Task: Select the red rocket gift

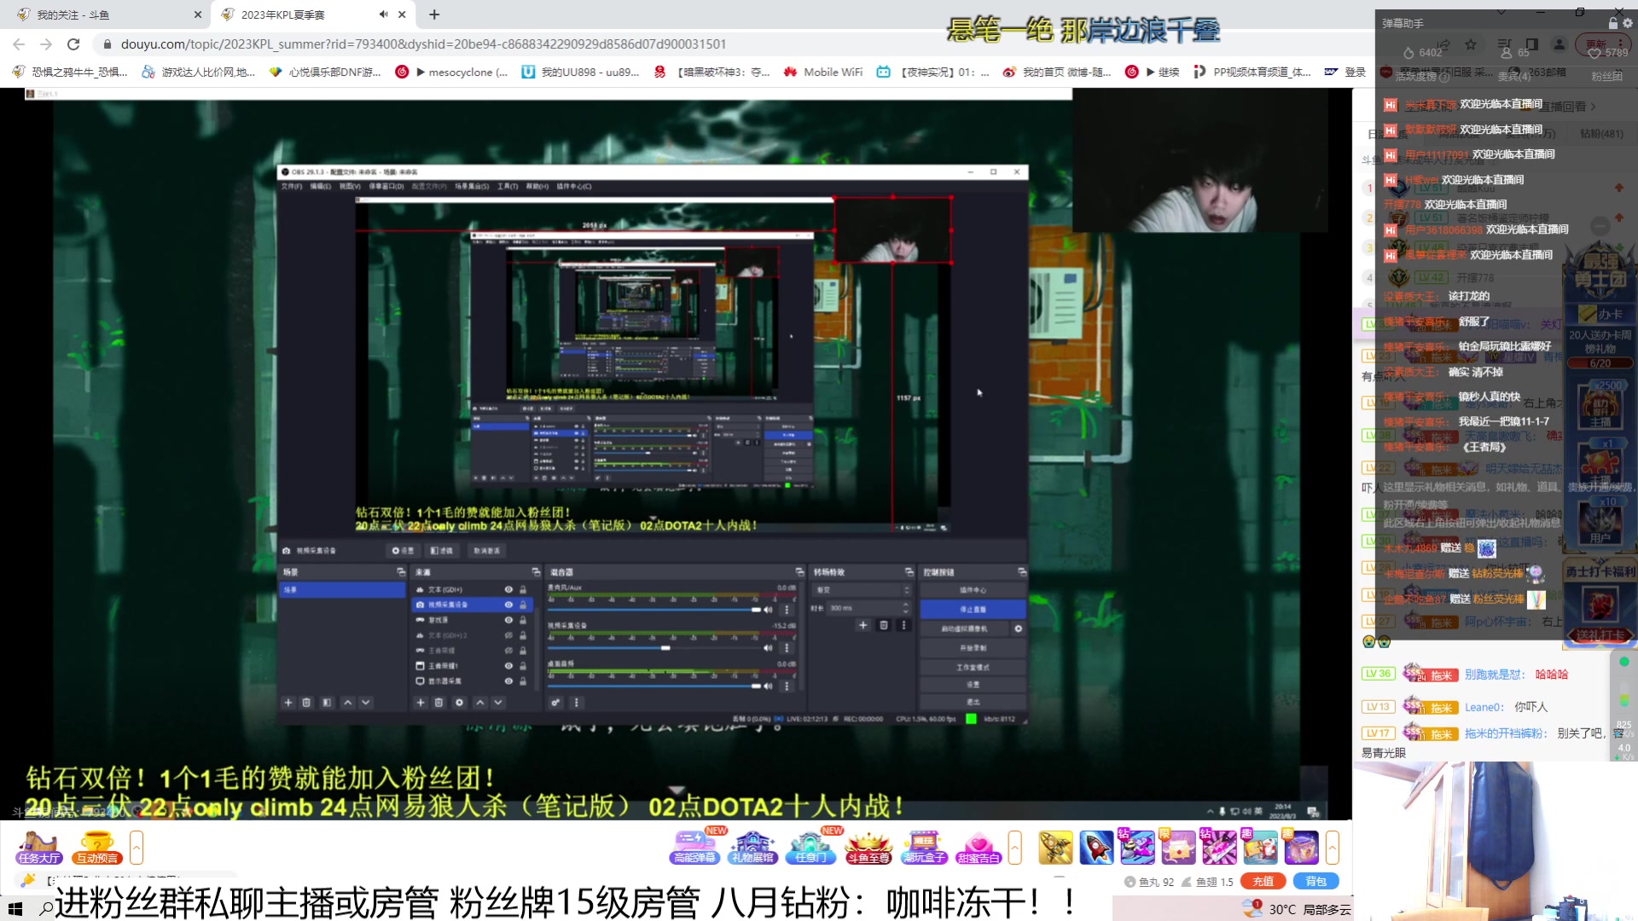Action: (1096, 847)
